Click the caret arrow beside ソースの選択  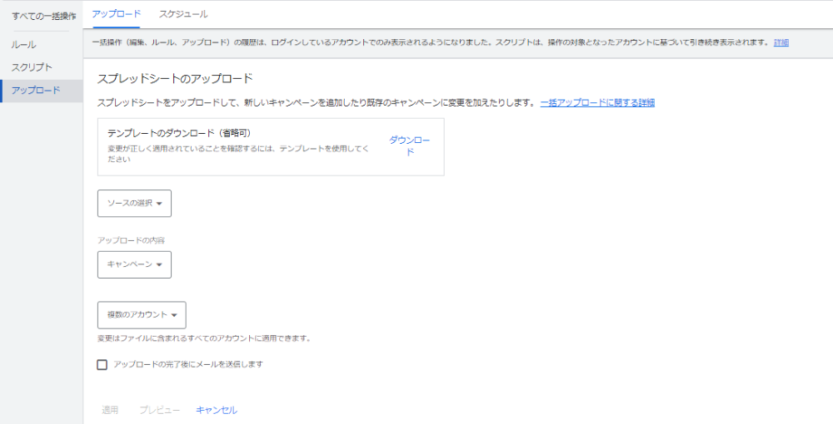[159, 204]
